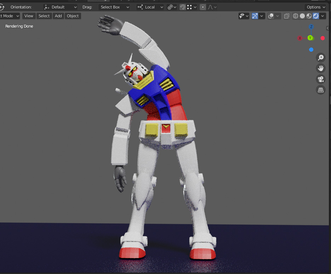331x274 pixels.
Task: Open the View menu
Action: point(29,16)
